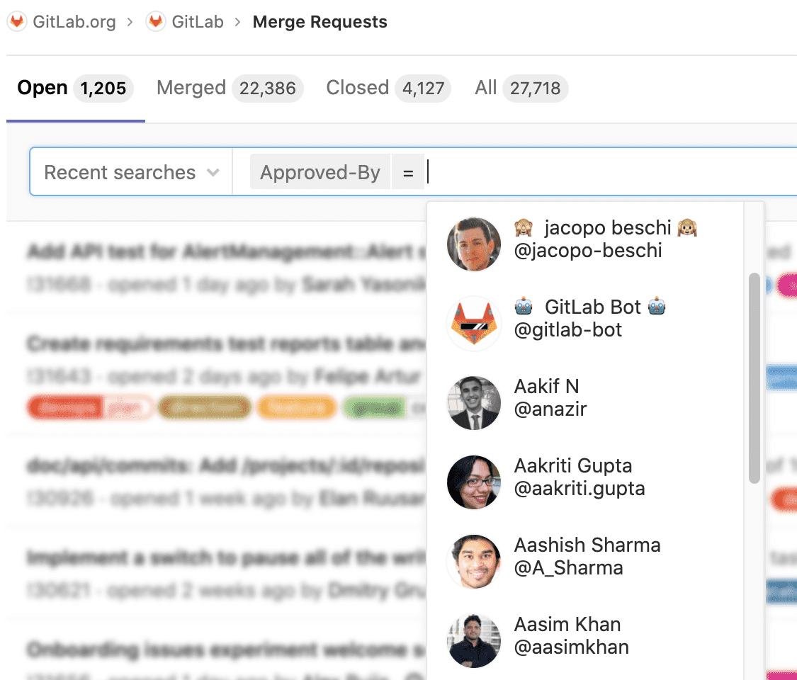This screenshot has height=680, width=797.
Task: Select Aakriti Gupta's avatar
Action: 473,482
